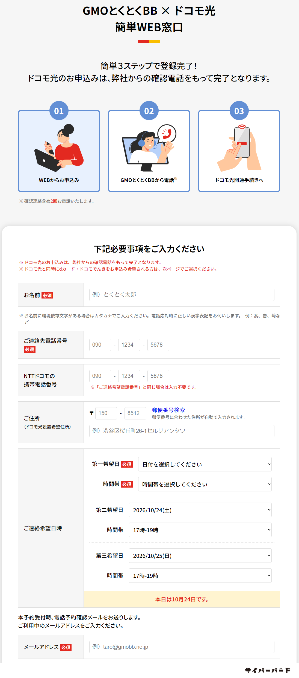
Task: Click the operator phone call illustration
Action: pos(149,148)
